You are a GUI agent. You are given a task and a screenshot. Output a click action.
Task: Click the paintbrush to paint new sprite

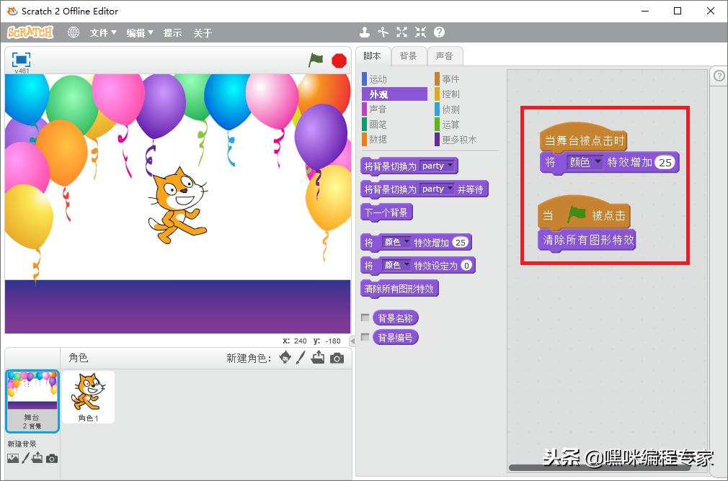pyautogui.click(x=302, y=357)
